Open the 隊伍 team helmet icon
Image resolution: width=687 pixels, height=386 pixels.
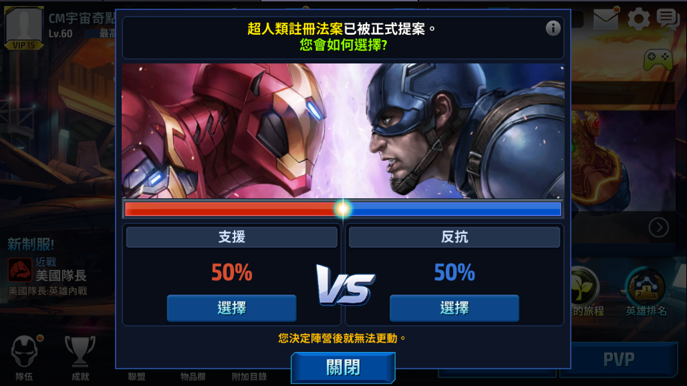pos(25,351)
